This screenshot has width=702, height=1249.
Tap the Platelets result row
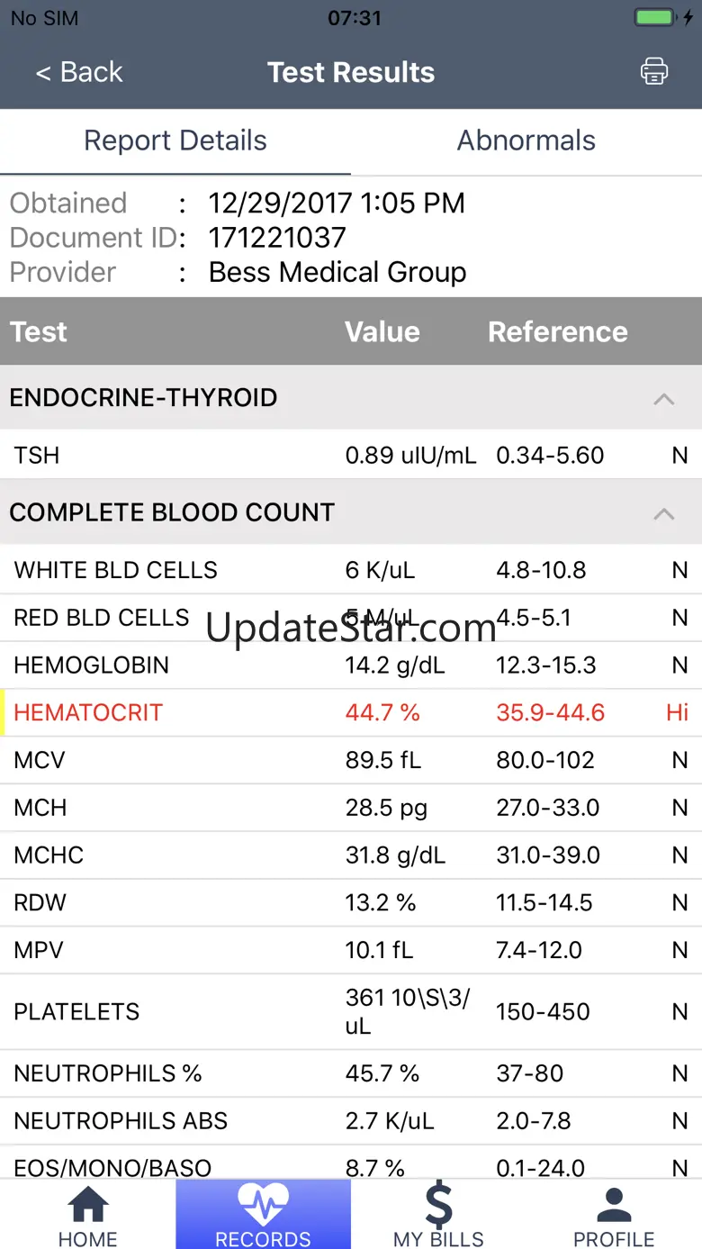point(351,1011)
